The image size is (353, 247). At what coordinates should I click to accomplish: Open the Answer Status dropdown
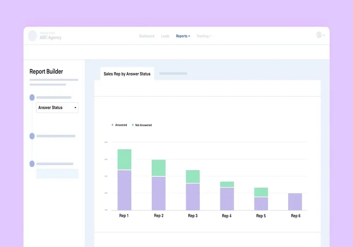click(x=57, y=108)
